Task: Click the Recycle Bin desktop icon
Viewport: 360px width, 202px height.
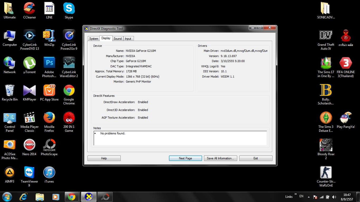Action: (10, 93)
